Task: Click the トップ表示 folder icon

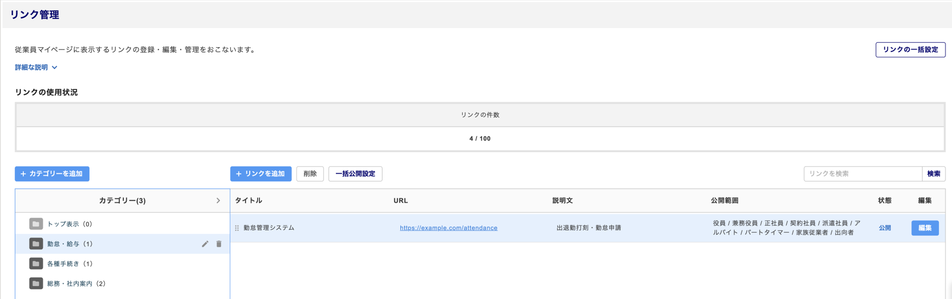Action: (36, 224)
